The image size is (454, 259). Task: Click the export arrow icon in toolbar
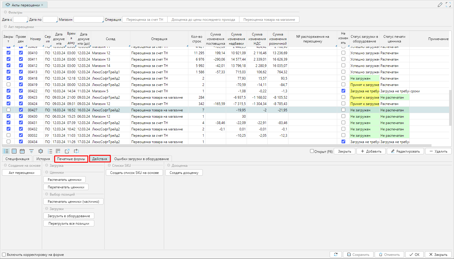(x=67, y=151)
